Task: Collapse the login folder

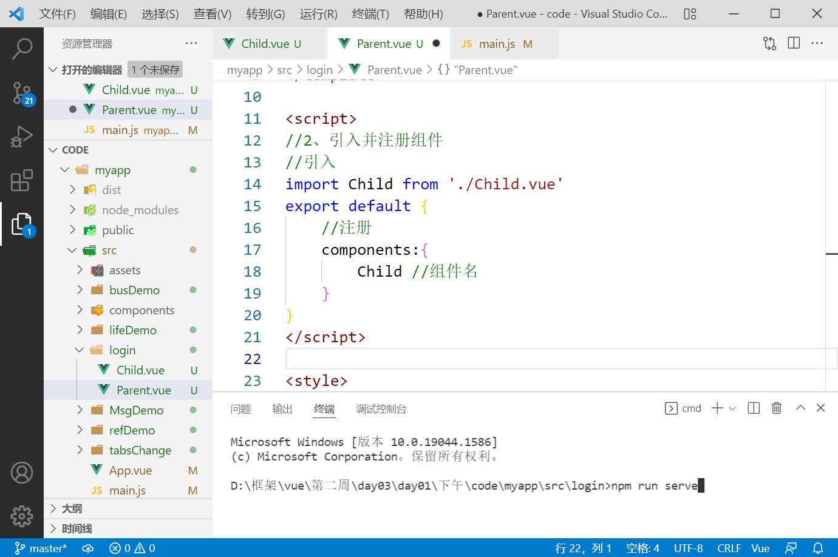Action: (x=80, y=350)
